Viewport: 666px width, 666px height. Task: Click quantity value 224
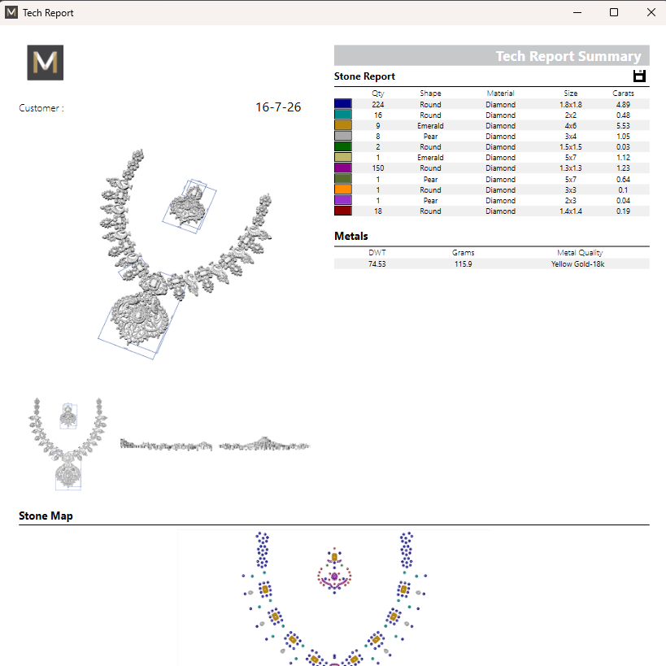coord(377,104)
